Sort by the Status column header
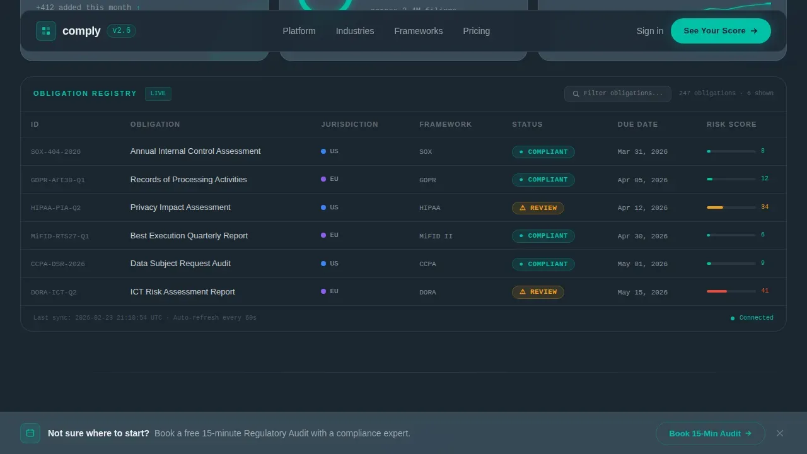 click(527, 124)
